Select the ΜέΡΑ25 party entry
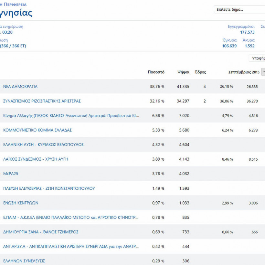 (11, 174)
